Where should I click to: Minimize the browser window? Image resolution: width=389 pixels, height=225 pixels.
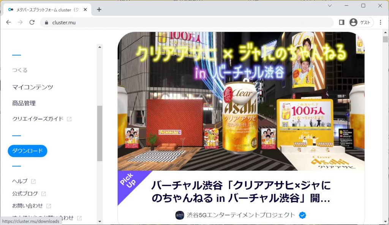coord(346,5)
